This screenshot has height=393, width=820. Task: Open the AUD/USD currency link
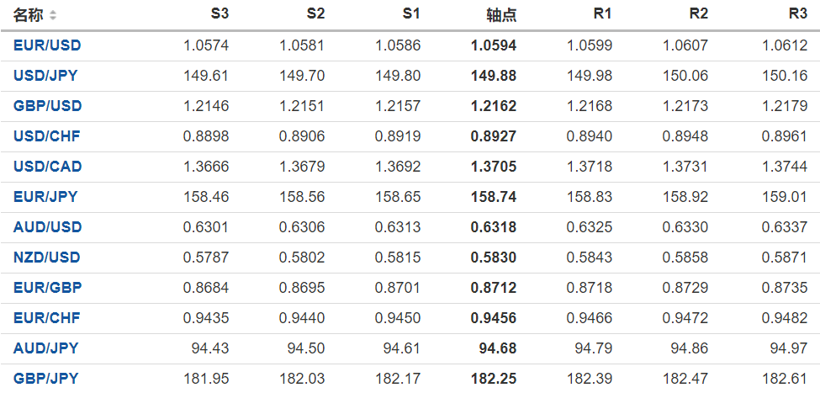(47, 227)
